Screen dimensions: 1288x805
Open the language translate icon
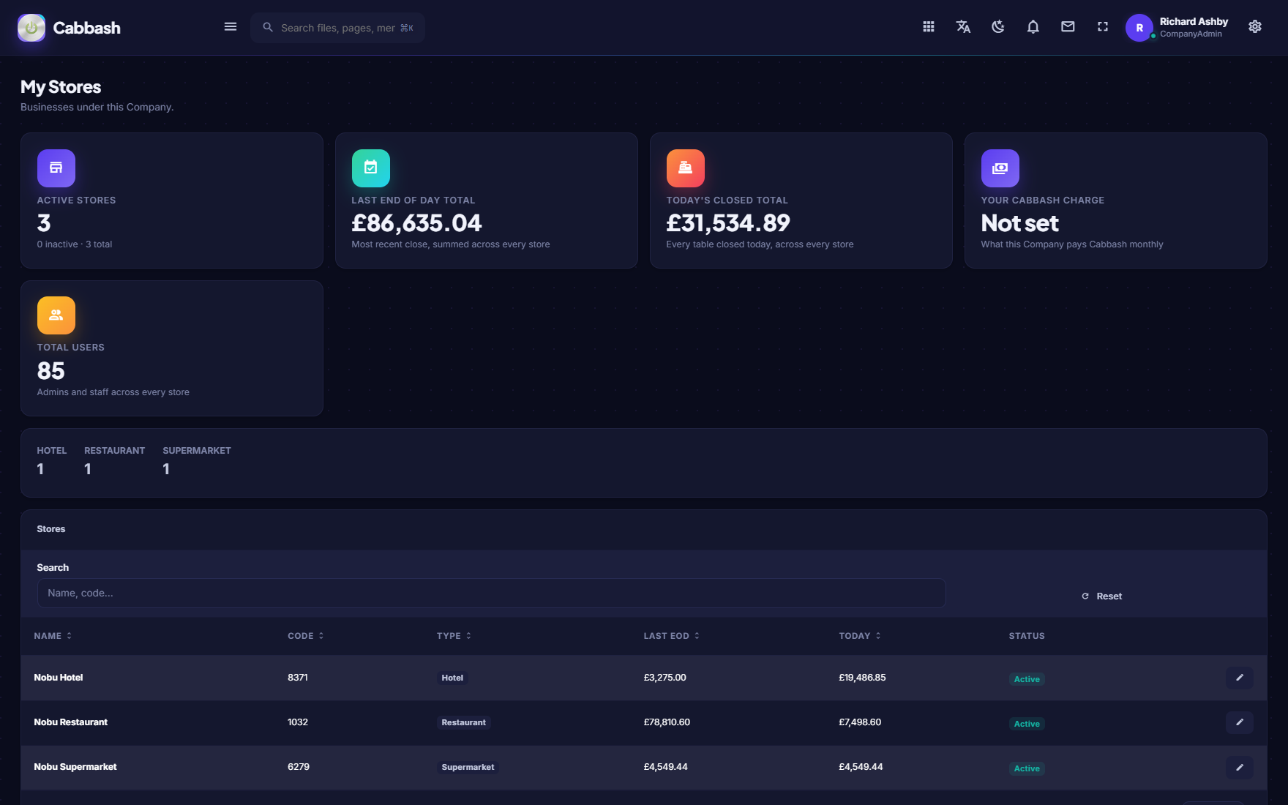[963, 27]
